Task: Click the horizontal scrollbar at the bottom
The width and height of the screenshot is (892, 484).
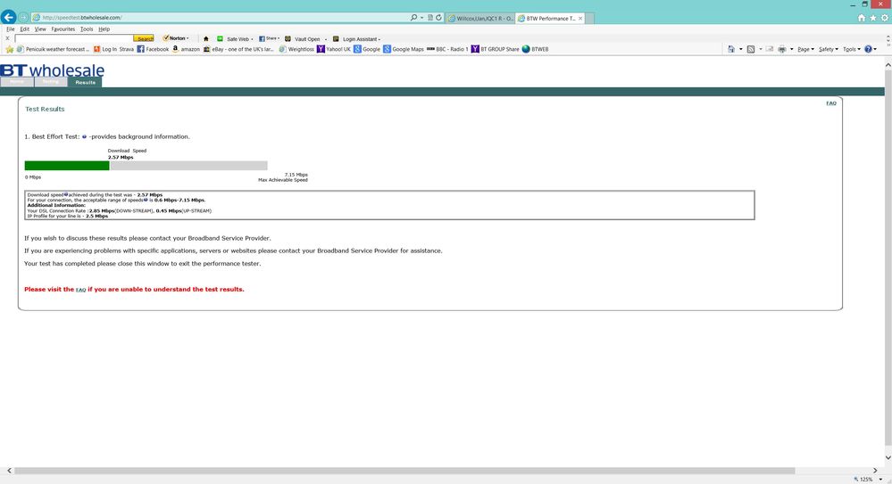Action: coord(404,471)
